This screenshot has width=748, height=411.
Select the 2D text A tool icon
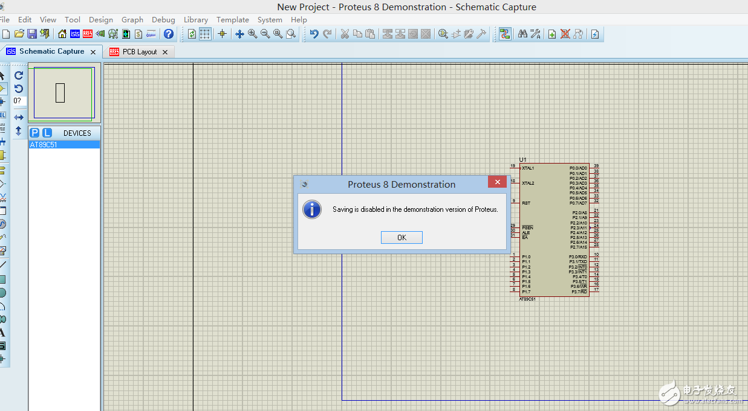(x=2, y=332)
